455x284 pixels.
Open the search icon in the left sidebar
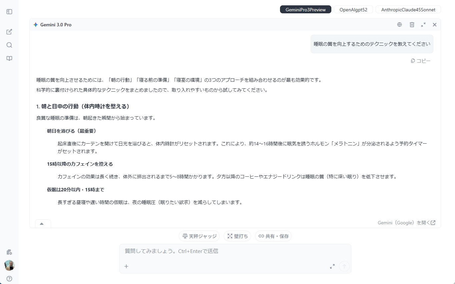[x=9, y=45]
